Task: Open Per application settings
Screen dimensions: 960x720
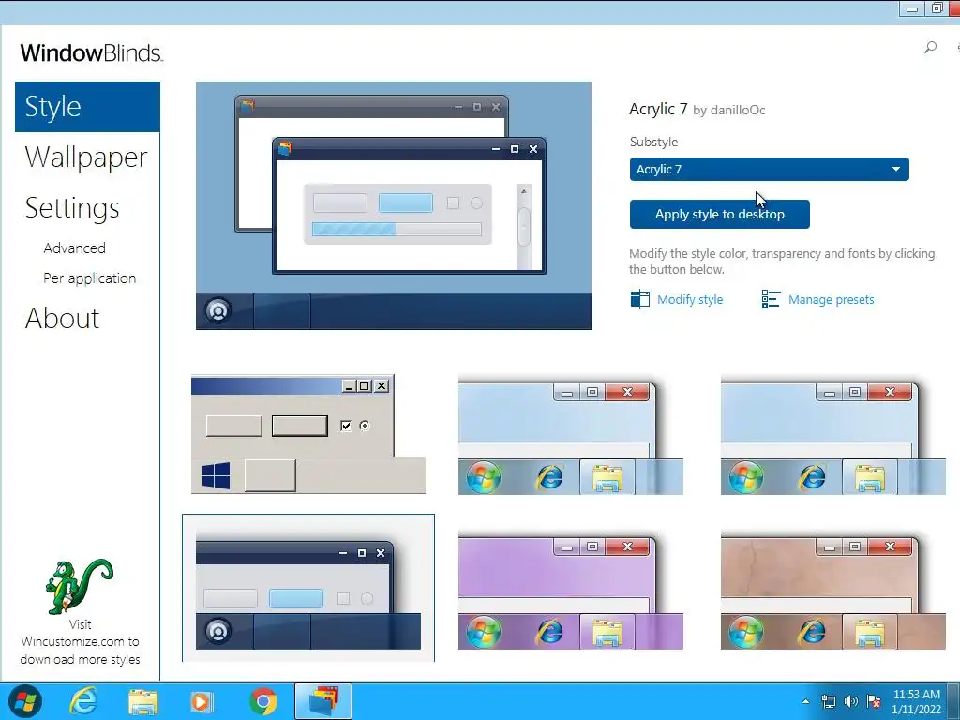Action: pos(89,277)
